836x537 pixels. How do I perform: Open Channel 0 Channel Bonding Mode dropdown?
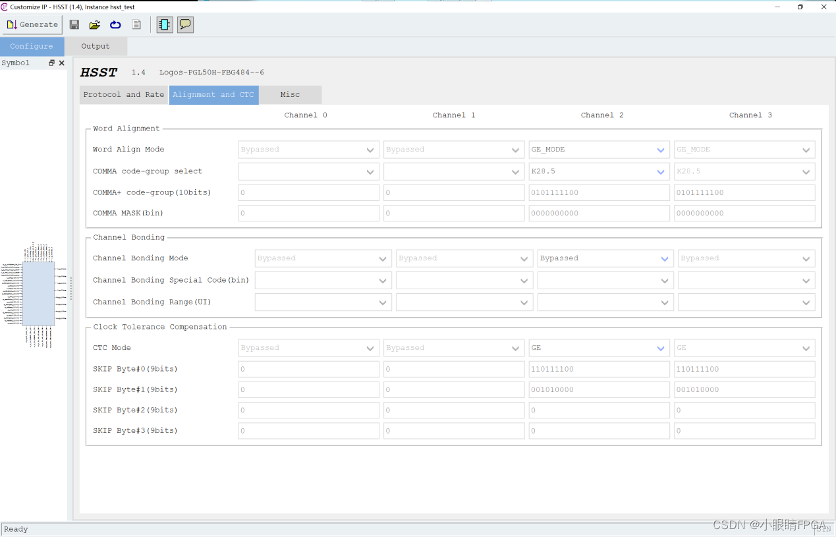323,258
